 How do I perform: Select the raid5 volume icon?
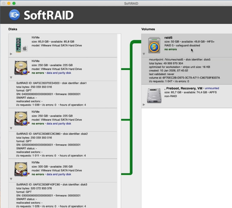(x=154, y=45)
